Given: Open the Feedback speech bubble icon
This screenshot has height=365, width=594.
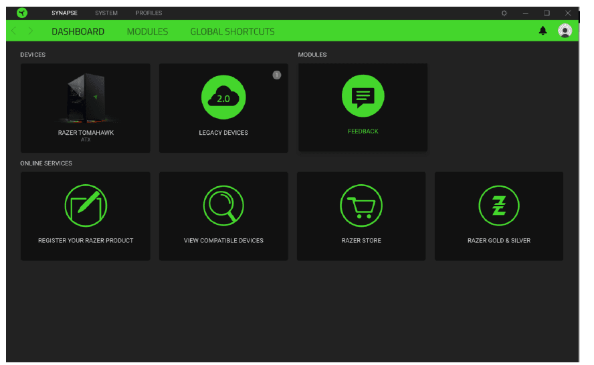Looking at the screenshot, I should pyautogui.click(x=363, y=97).
